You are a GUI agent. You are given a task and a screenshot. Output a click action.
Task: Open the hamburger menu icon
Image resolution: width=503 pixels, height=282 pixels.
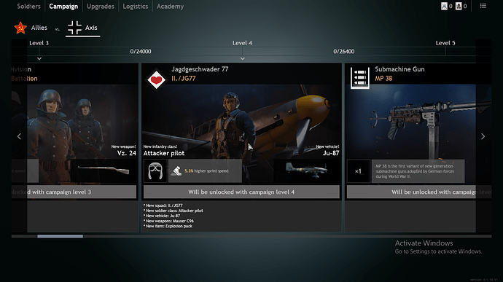tap(483, 6)
